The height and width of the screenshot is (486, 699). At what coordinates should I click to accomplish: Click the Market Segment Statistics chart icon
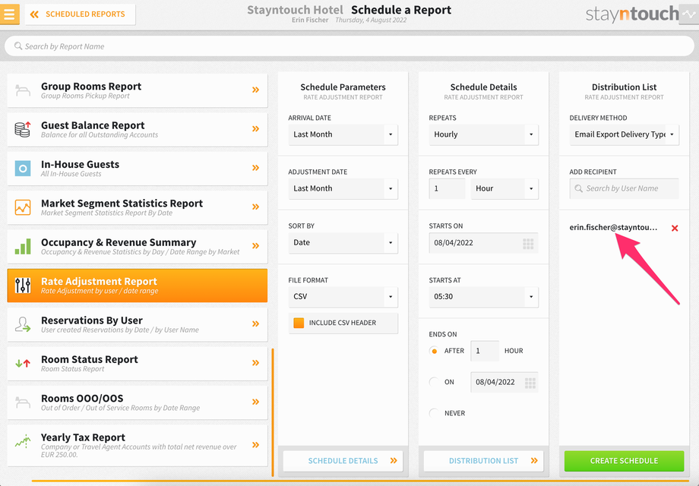pyautogui.click(x=23, y=207)
